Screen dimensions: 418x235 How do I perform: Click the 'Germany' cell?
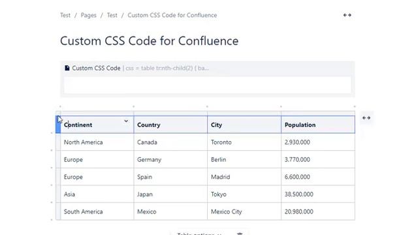click(x=170, y=159)
